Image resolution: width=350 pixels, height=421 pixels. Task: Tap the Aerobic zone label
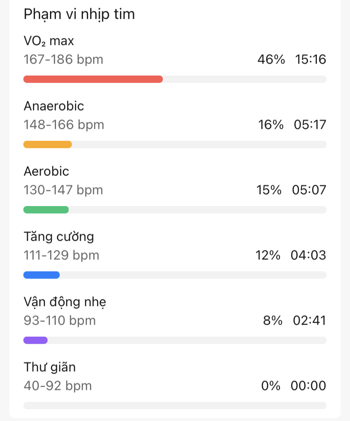click(46, 172)
